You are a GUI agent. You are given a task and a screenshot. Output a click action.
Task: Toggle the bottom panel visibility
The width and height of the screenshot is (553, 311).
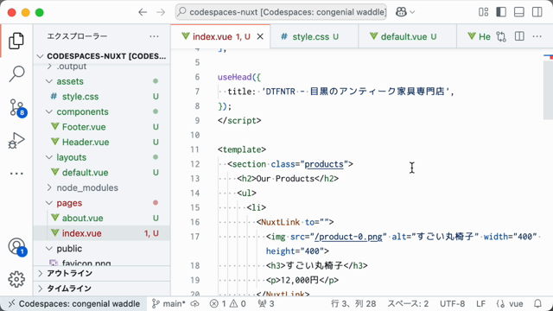pyautogui.click(x=519, y=12)
